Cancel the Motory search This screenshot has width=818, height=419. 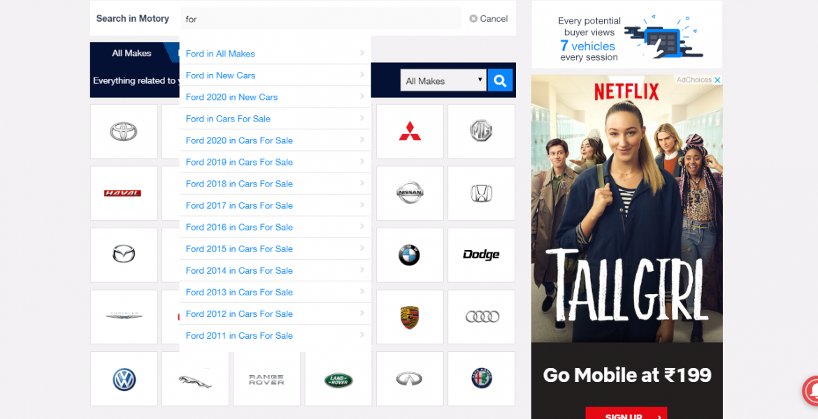(x=489, y=19)
